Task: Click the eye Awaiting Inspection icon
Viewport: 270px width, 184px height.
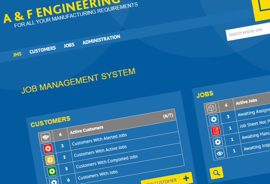Action: point(220,153)
